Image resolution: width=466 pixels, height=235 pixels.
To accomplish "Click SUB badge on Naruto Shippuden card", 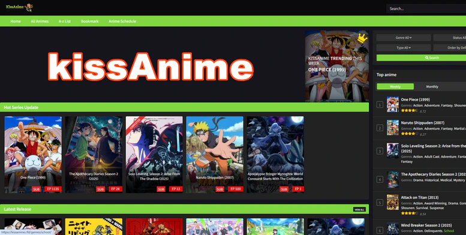I will coord(220,189).
